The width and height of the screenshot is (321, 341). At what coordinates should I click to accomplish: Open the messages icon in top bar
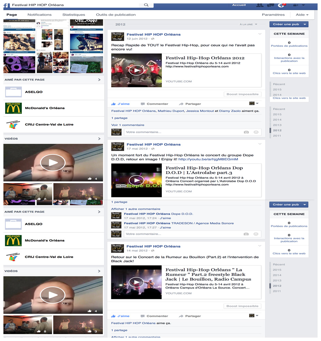tap(270, 5)
